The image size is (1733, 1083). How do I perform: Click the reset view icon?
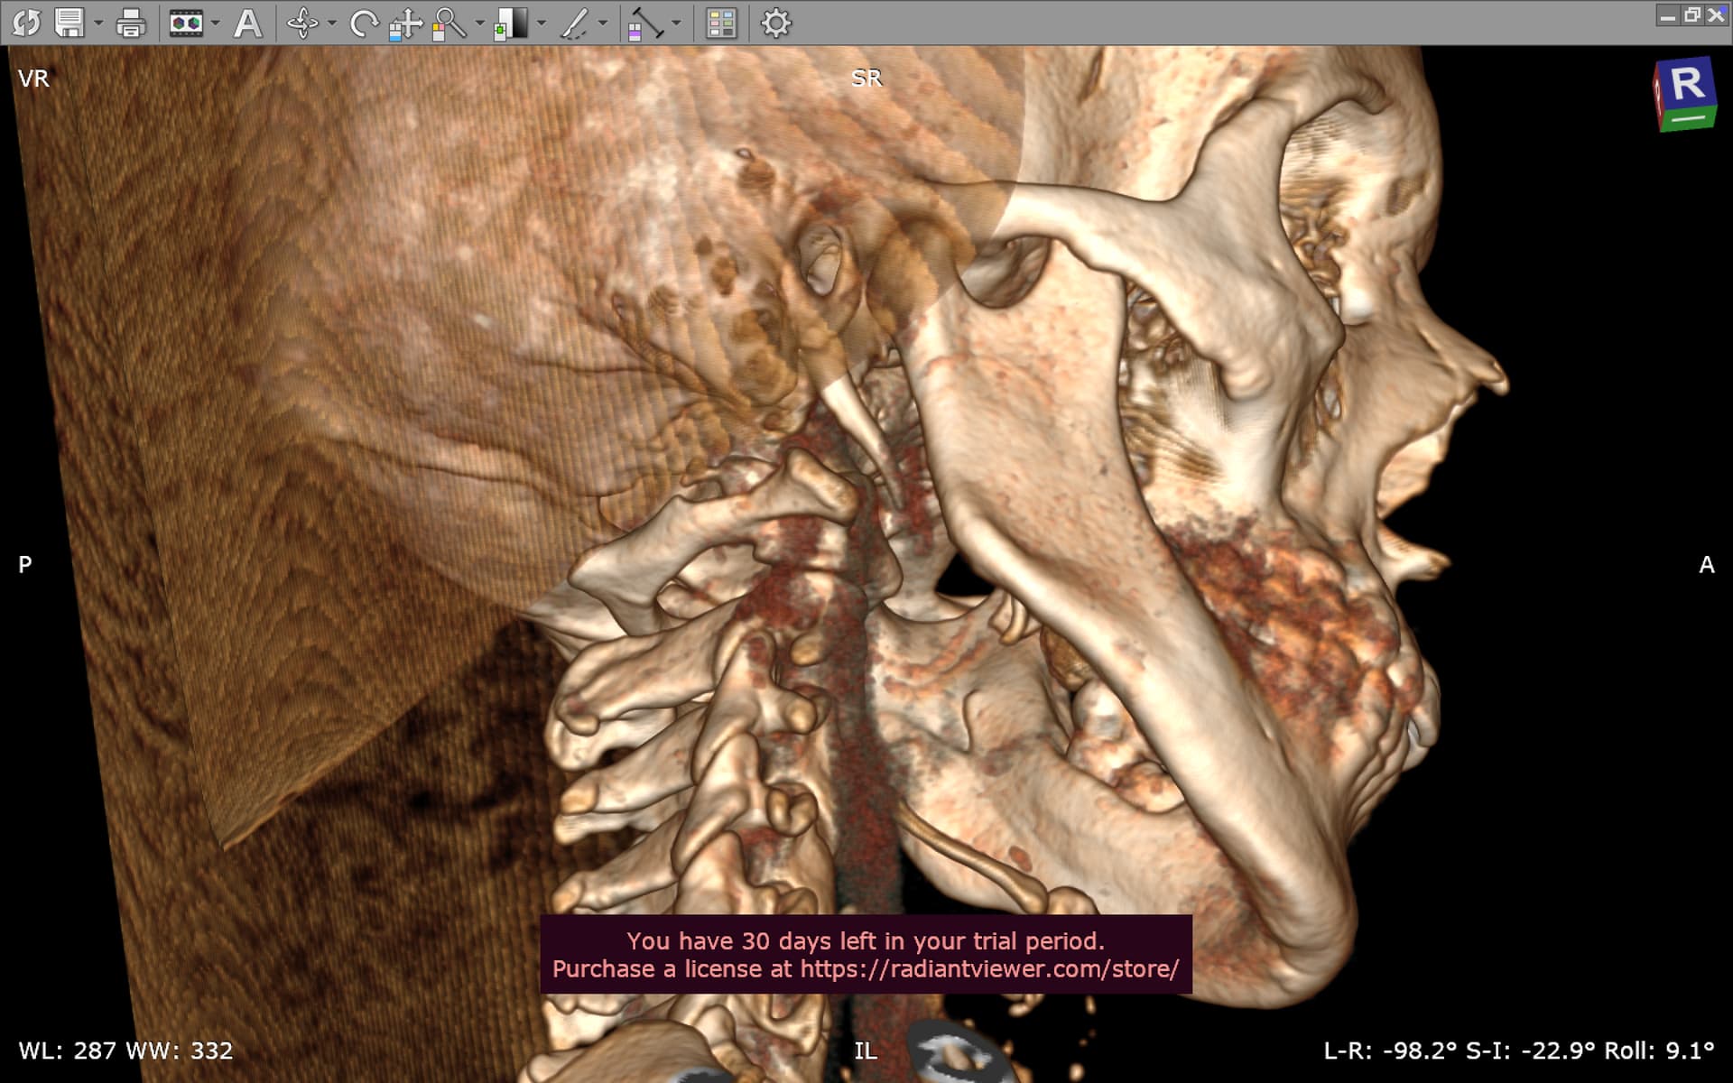(26, 23)
